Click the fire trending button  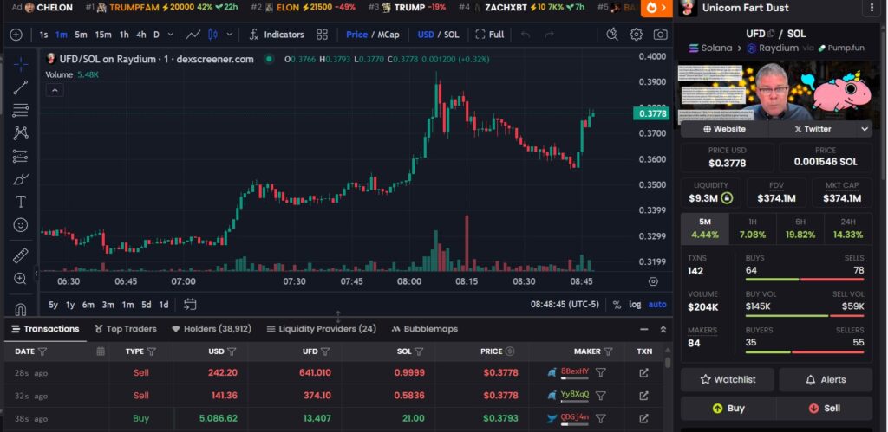656,8
